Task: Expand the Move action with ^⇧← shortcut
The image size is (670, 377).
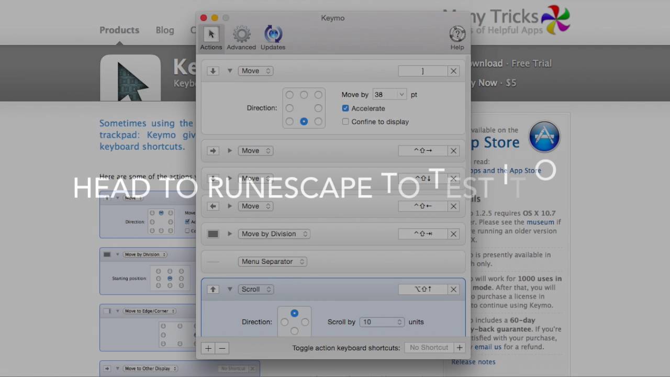Action: pos(229,206)
